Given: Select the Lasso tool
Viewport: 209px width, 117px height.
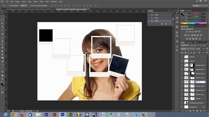Looking at the screenshot, I should (x=2, y=20).
